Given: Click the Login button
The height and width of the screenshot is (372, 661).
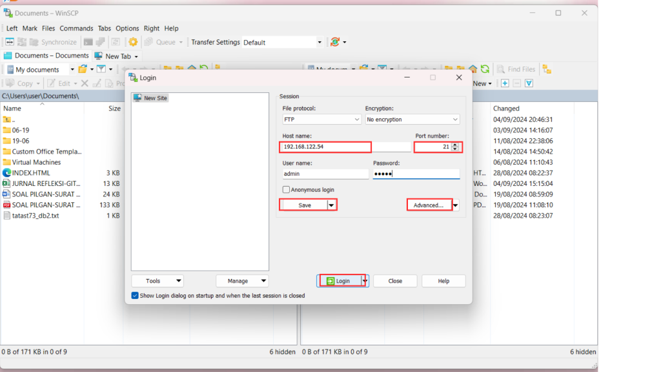Looking at the screenshot, I should click(x=342, y=281).
